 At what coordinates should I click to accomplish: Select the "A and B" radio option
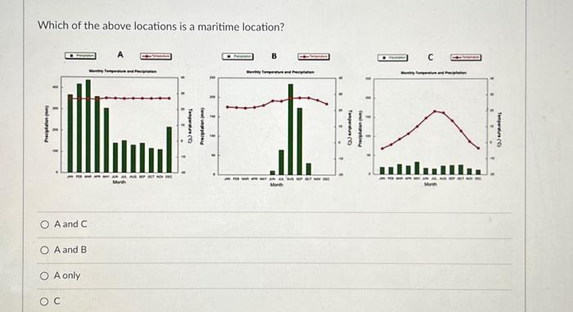click(44, 251)
